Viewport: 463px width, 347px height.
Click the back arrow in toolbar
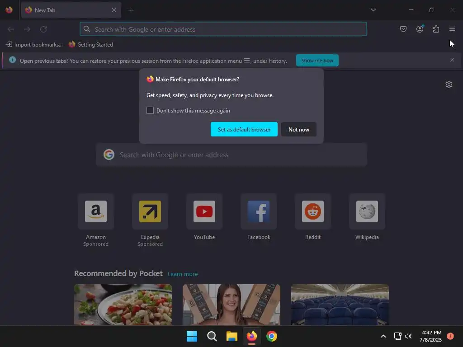11,29
